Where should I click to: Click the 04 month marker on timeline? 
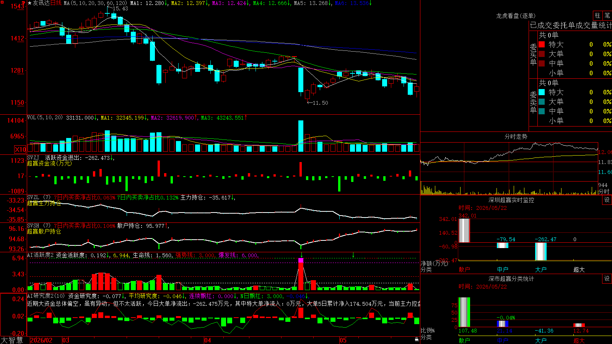tap(208, 340)
